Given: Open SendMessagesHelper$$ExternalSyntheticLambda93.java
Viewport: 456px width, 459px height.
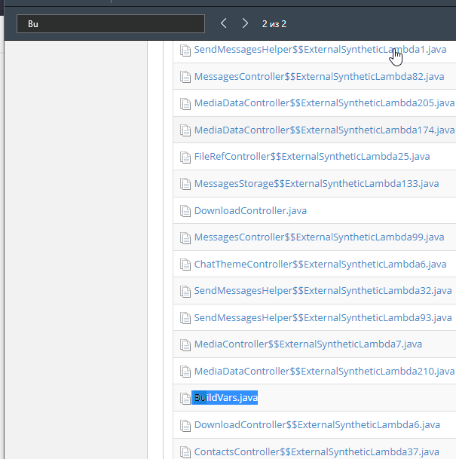Looking at the screenshot, I should tap(323, 317).
